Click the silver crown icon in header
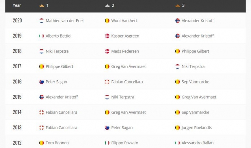The height and width of the screenshot is (148, 251). point(107,6)
